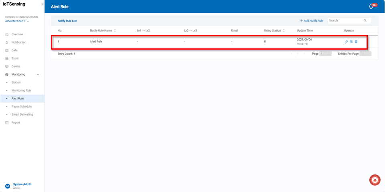Open the Monitoring Rule page link

21,90
